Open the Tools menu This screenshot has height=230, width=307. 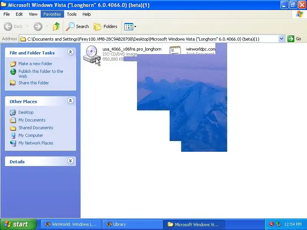tap(72, 14)
